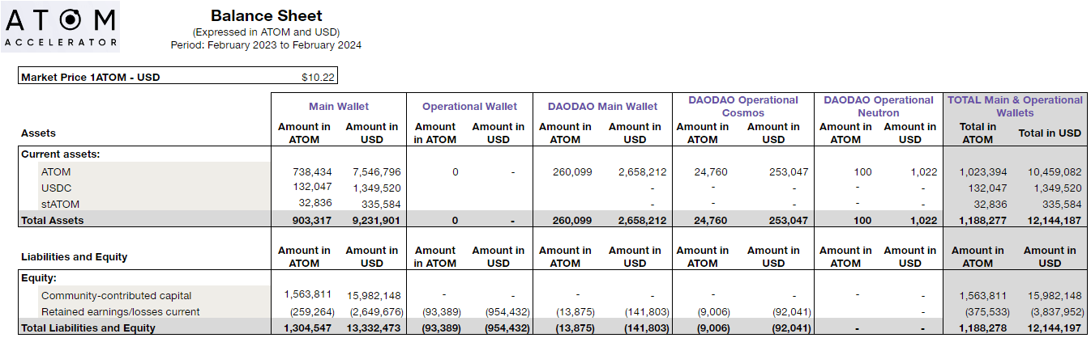This screenshot has height=338, width=1091.
Task: Click the "Balance Sheet" title
Action: point(266,16)
